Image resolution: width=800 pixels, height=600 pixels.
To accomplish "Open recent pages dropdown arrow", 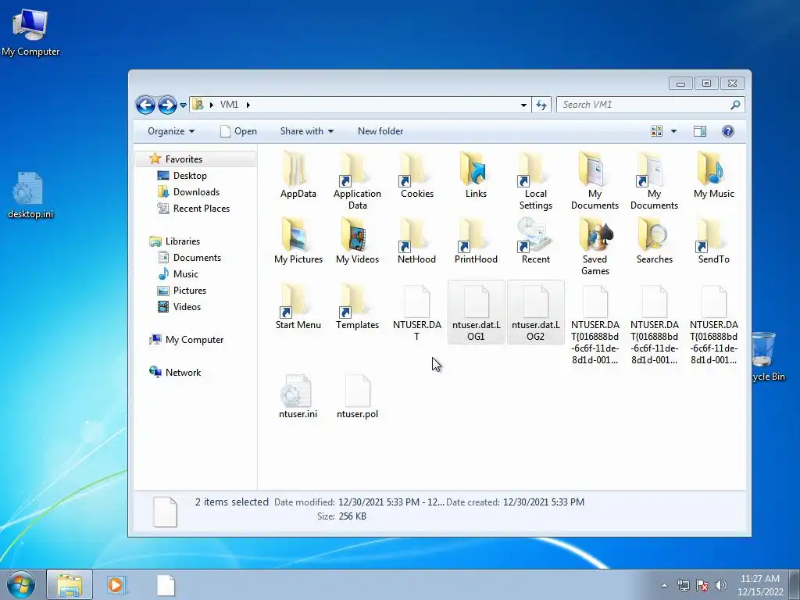I will (x=183, y=105).
